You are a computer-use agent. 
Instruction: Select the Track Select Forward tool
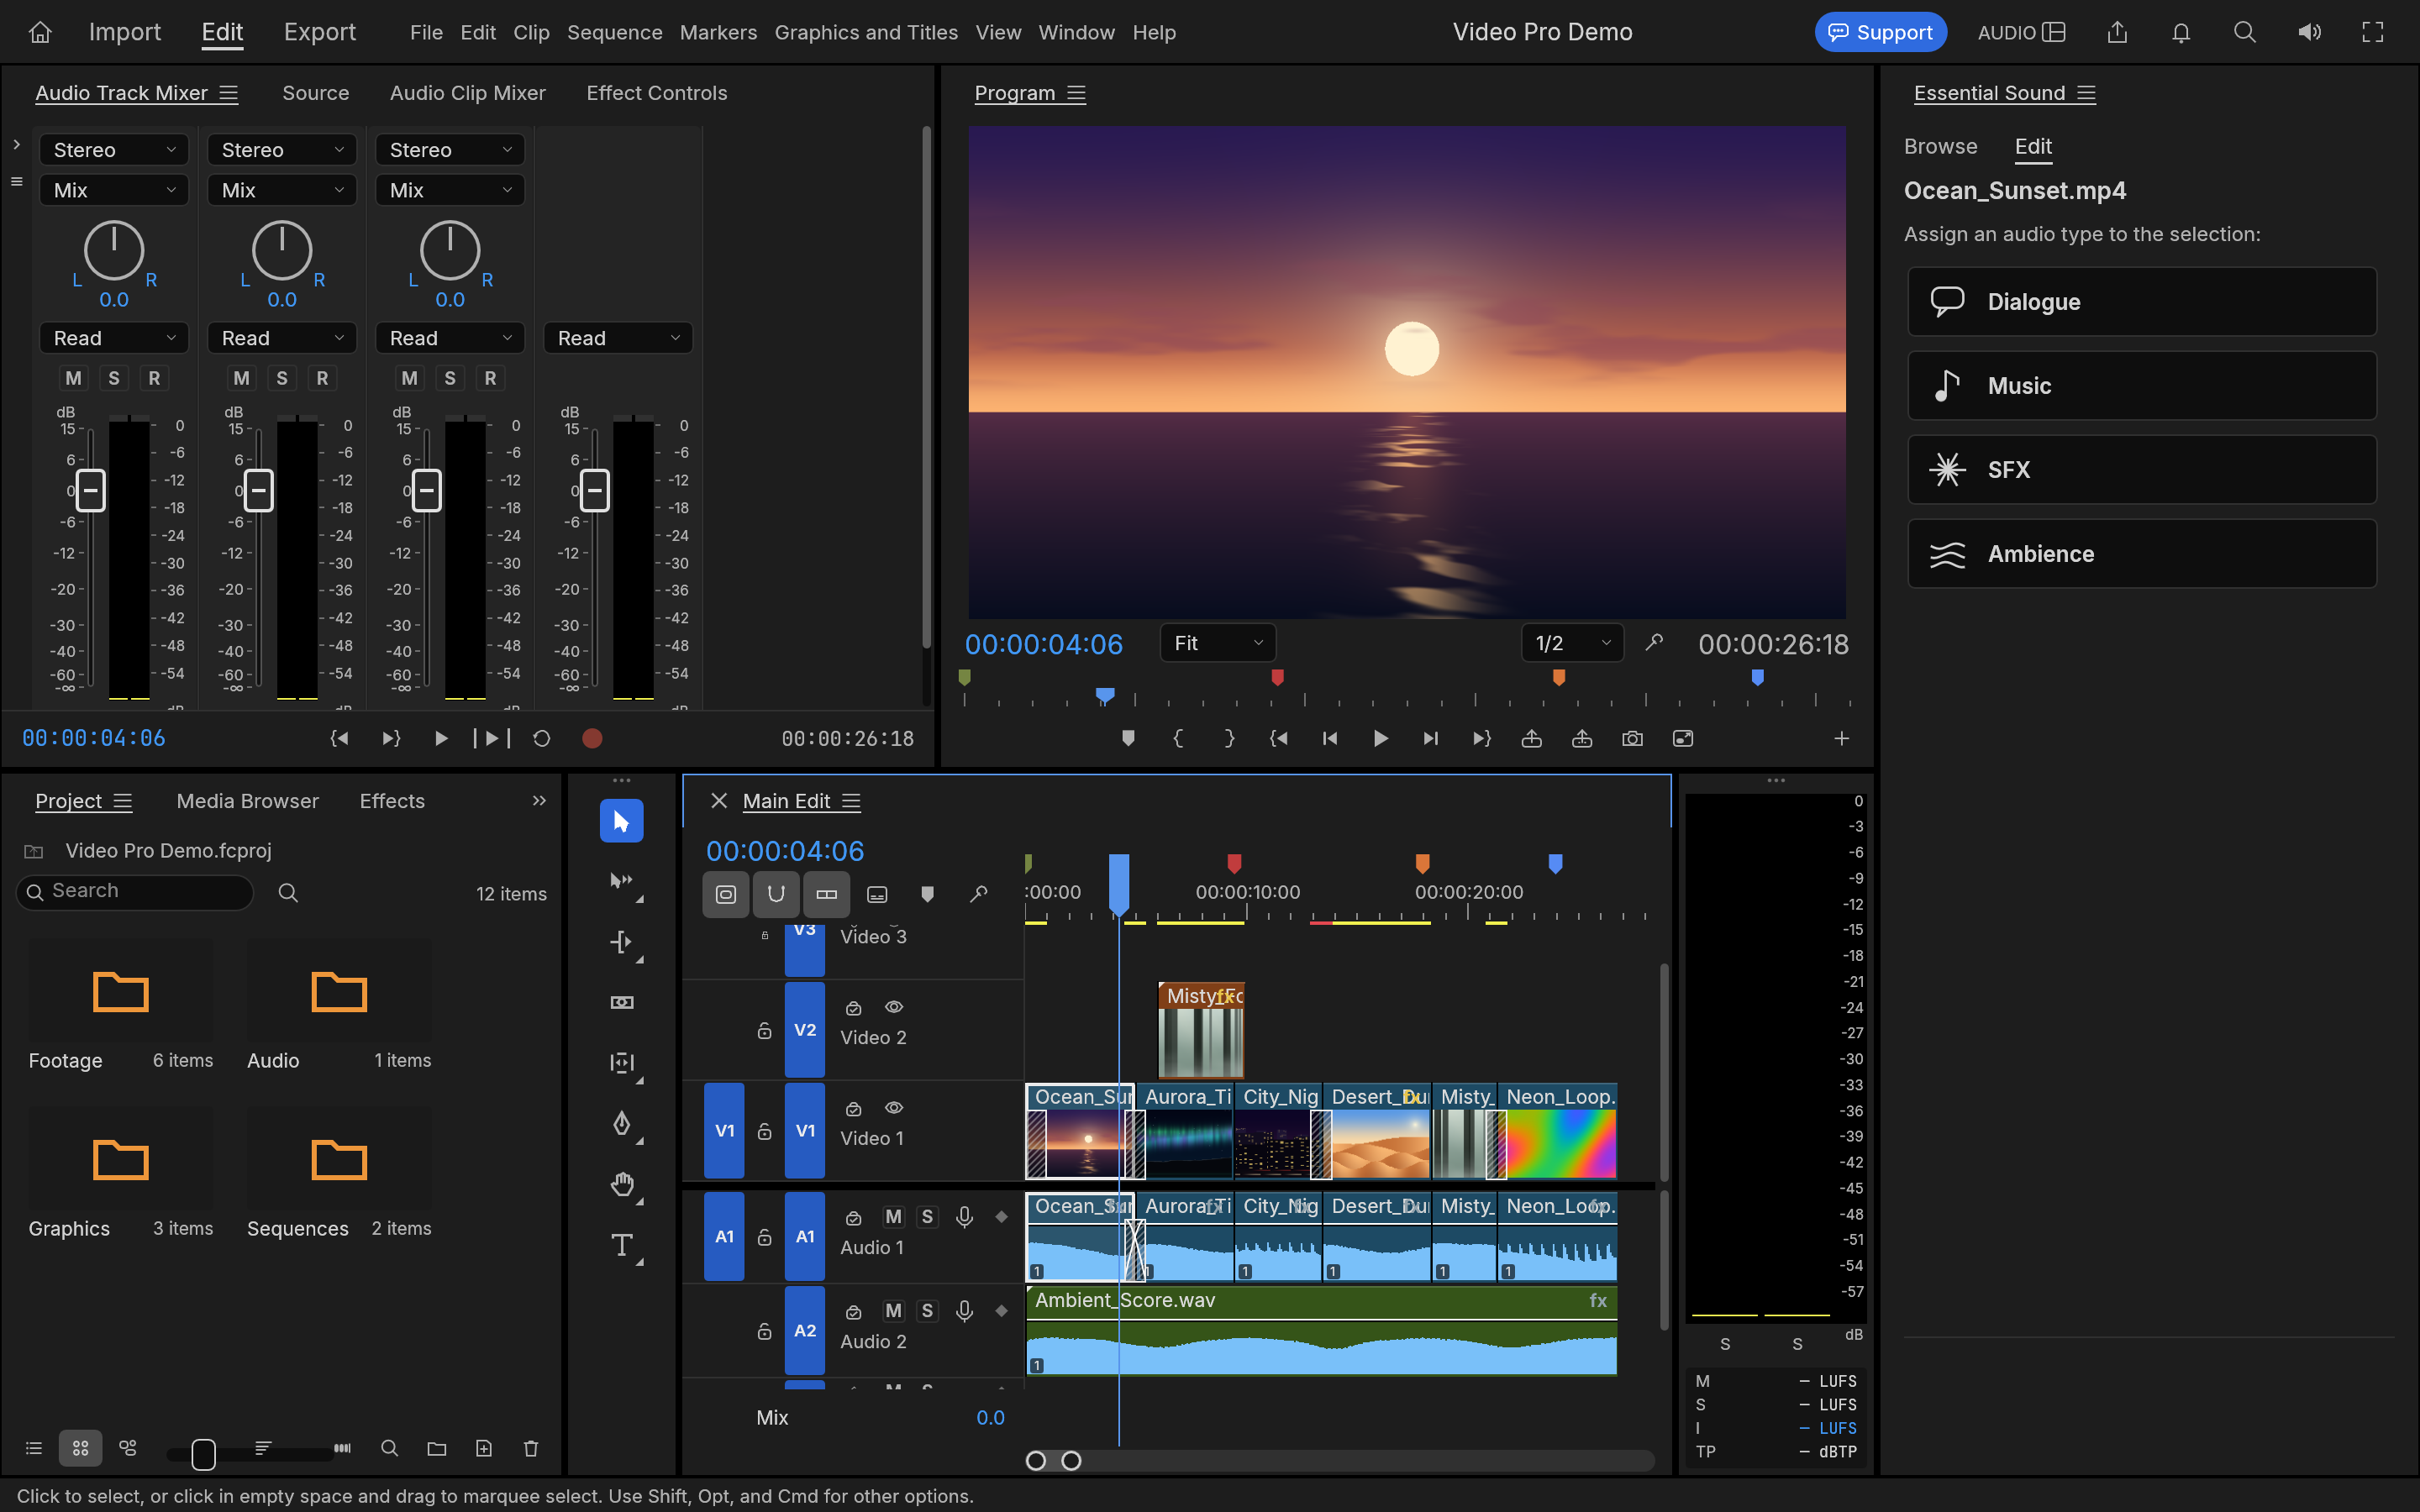coord(621,881)
